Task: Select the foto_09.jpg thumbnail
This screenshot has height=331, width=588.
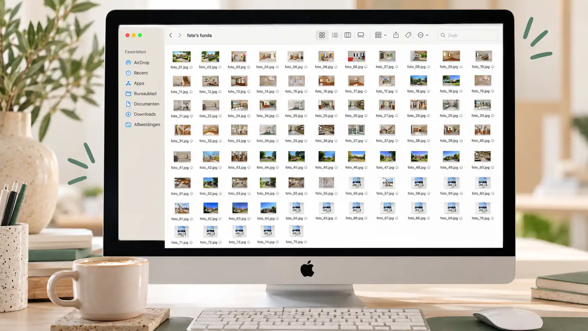Action: click(x=451, y=56)
